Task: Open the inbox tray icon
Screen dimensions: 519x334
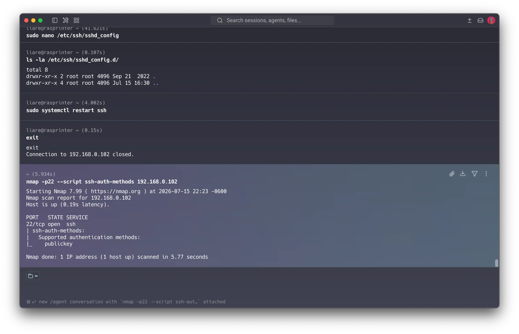Action: click(480, 20)
